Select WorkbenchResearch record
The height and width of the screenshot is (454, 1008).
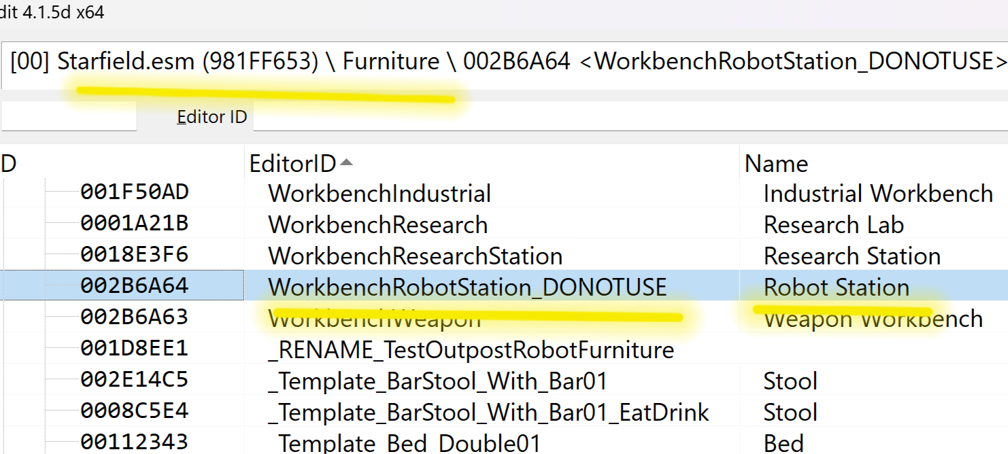(x=378, y=225)
